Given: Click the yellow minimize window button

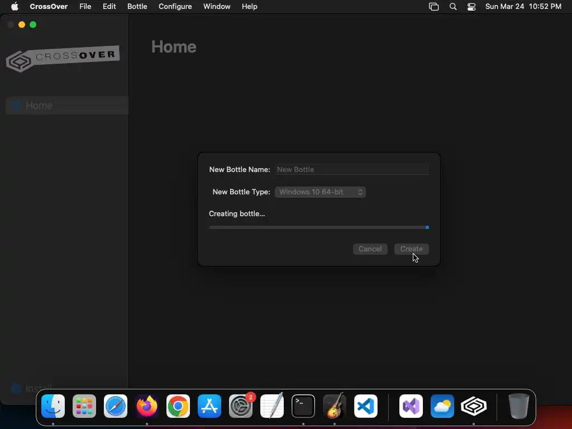Looking at the screenshot, I should click(22, 25).
